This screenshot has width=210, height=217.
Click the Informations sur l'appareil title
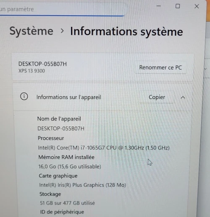click(x=69, y=97)
